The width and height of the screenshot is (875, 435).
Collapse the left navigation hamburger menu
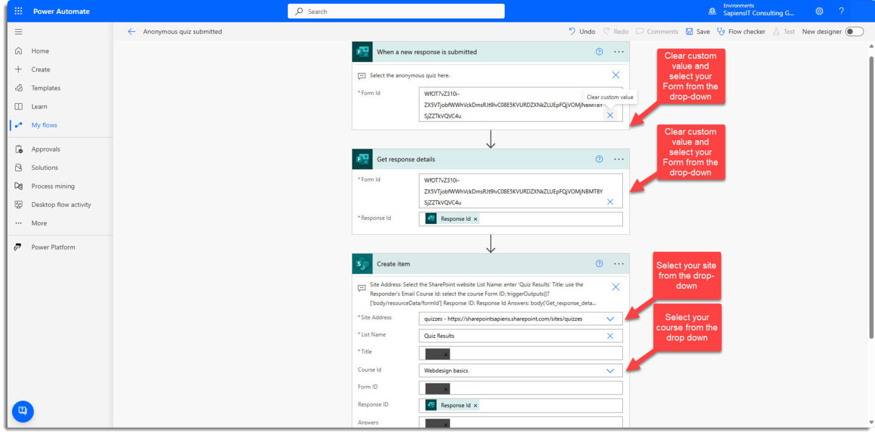18,32
